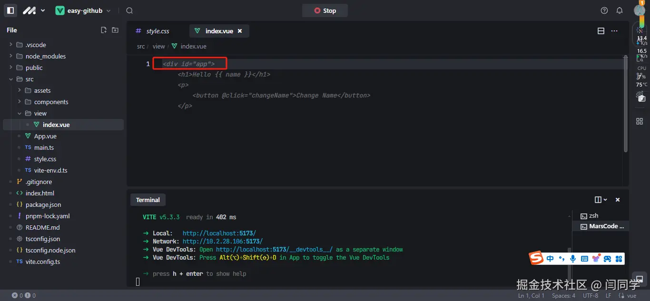650x301 pixels.
Task: Click the view breadcrumb segment
Action: pyautogui.click(x=159, y=46)
